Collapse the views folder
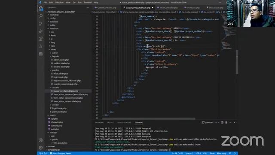This screenshot has width=275, height=155. point(53,50)
